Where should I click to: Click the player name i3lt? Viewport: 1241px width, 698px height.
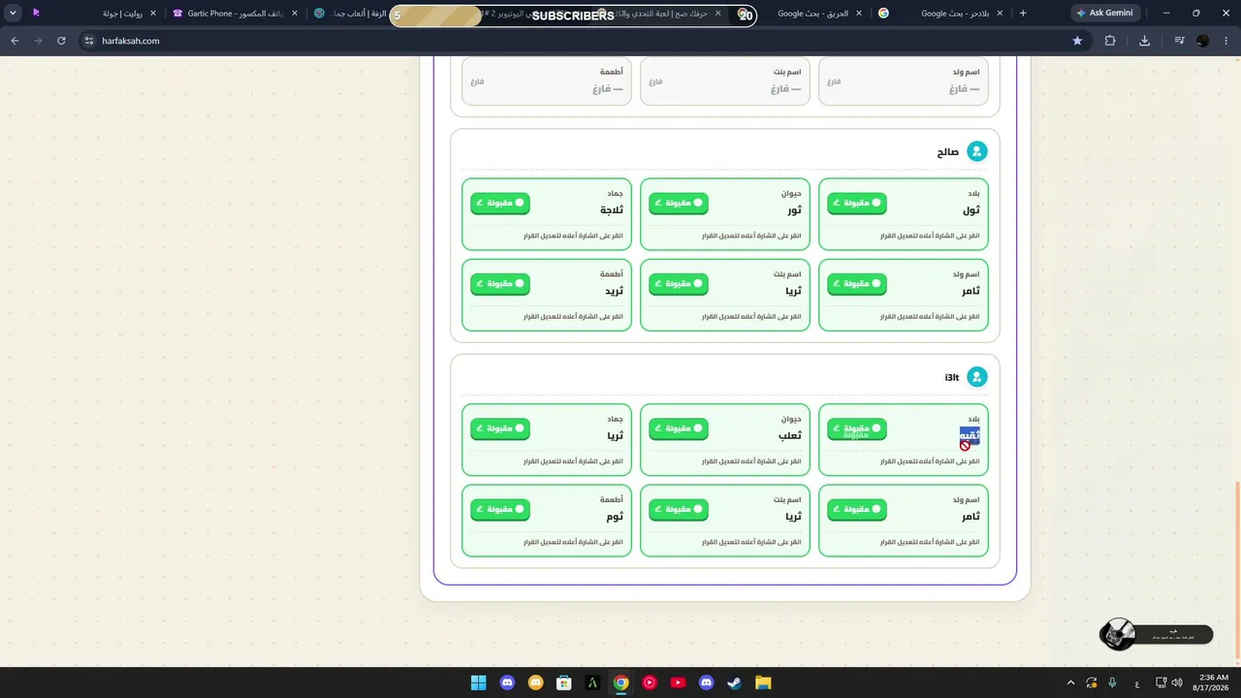tap(952, 377)
